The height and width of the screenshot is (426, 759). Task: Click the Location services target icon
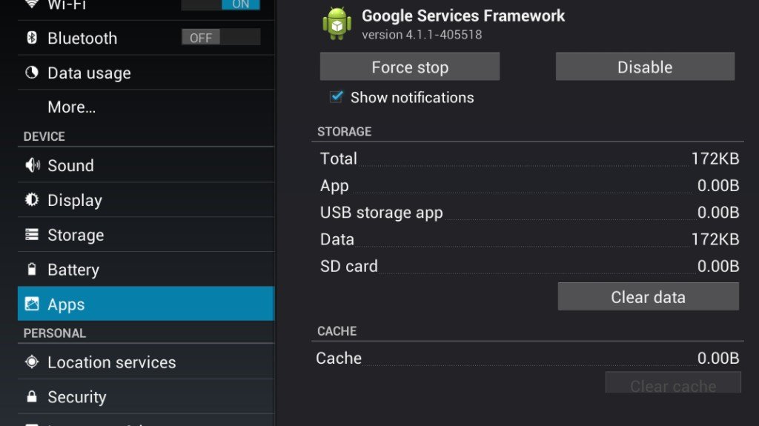click(32, 362)
